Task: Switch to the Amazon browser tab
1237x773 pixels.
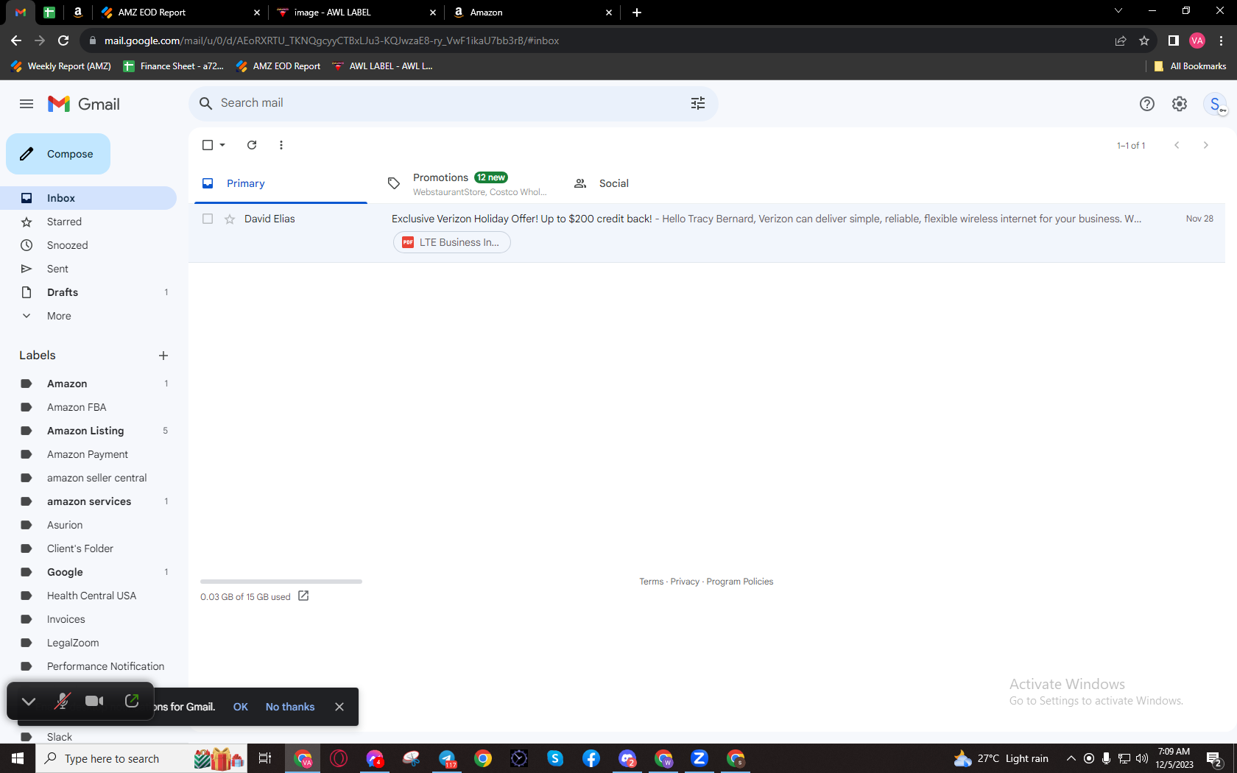Action: click(533, 13)
